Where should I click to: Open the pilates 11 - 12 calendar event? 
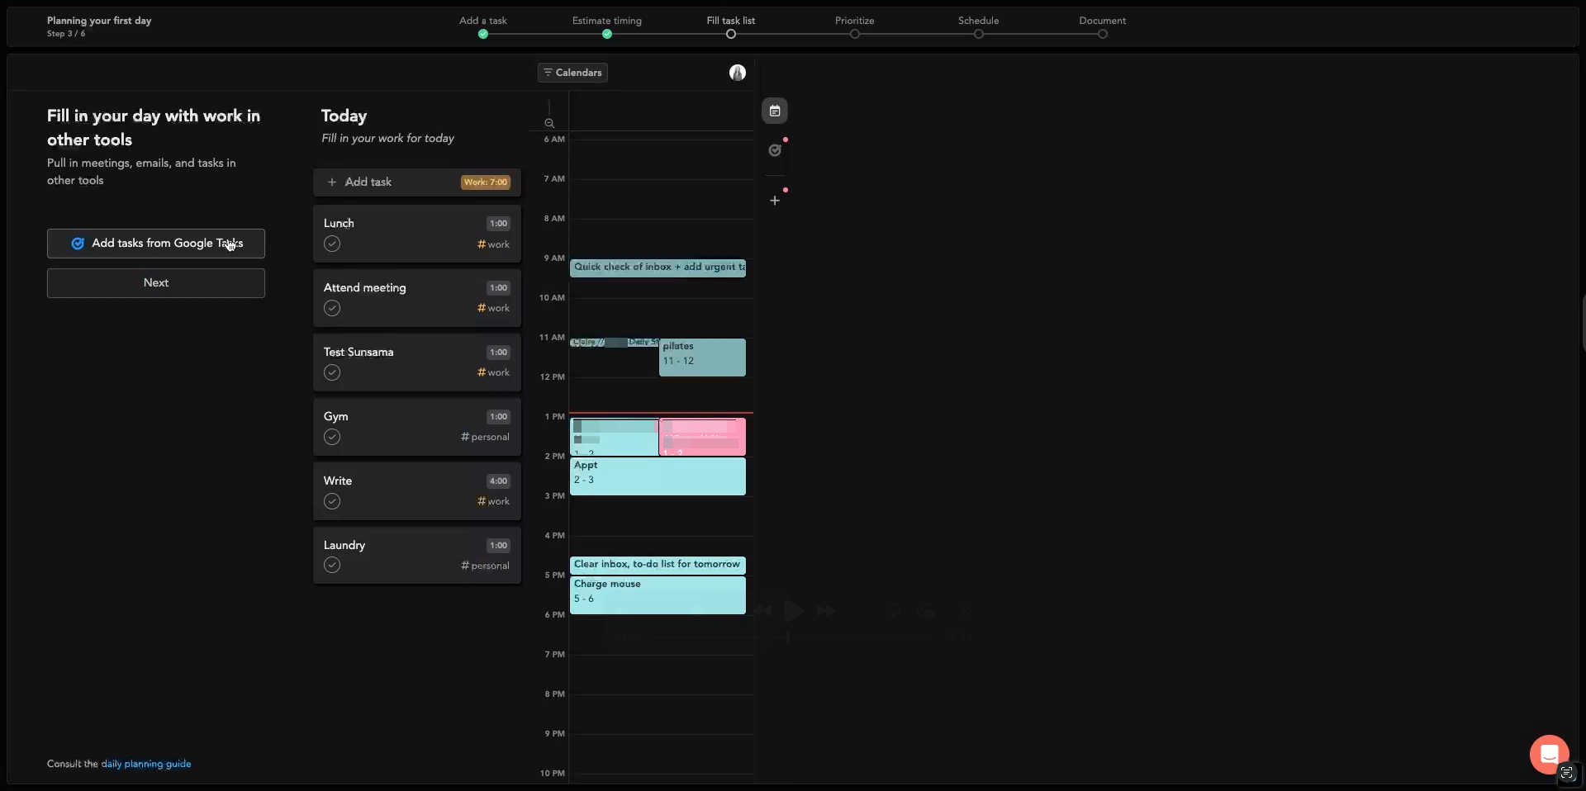tap(702, 358)
